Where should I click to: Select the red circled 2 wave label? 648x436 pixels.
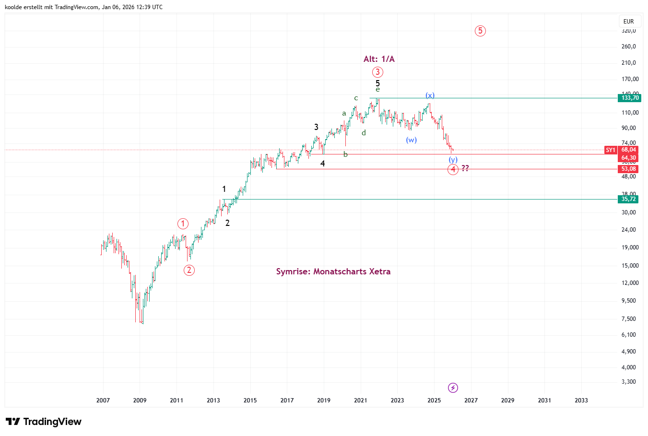click(189, 270)
